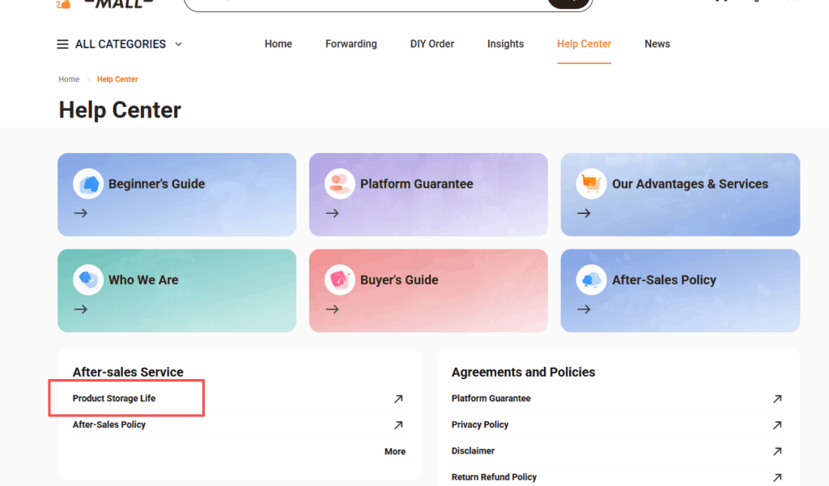This screenshot has height=486, width=829.
Task: Click the hamburger icon beside ALL CATEGORIES
Action: [x=62, y=44]
